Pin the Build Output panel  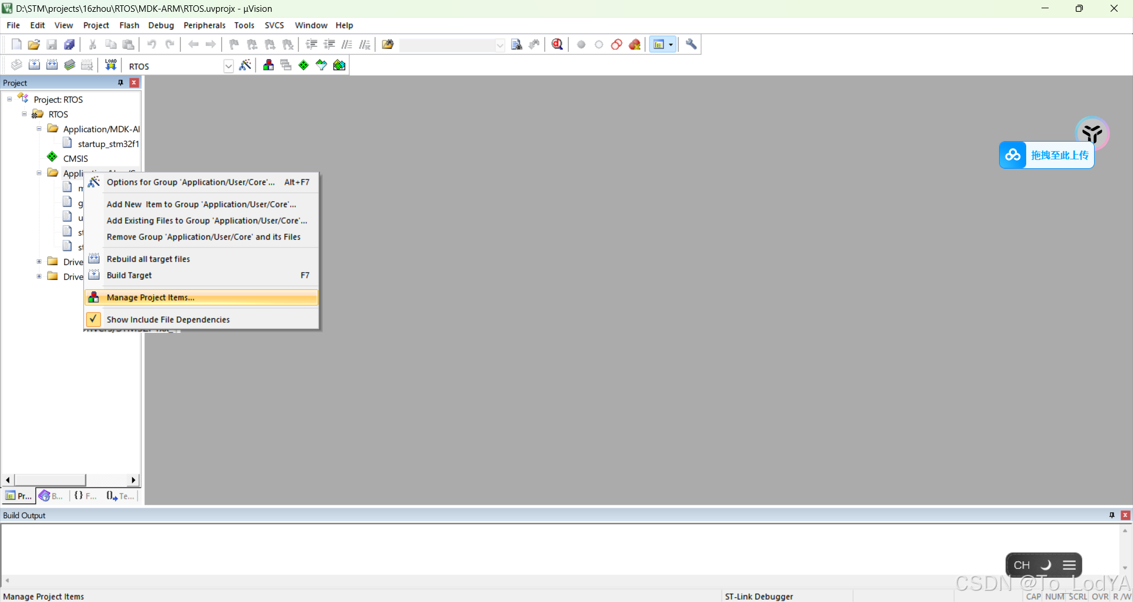tap(1112, 515)
